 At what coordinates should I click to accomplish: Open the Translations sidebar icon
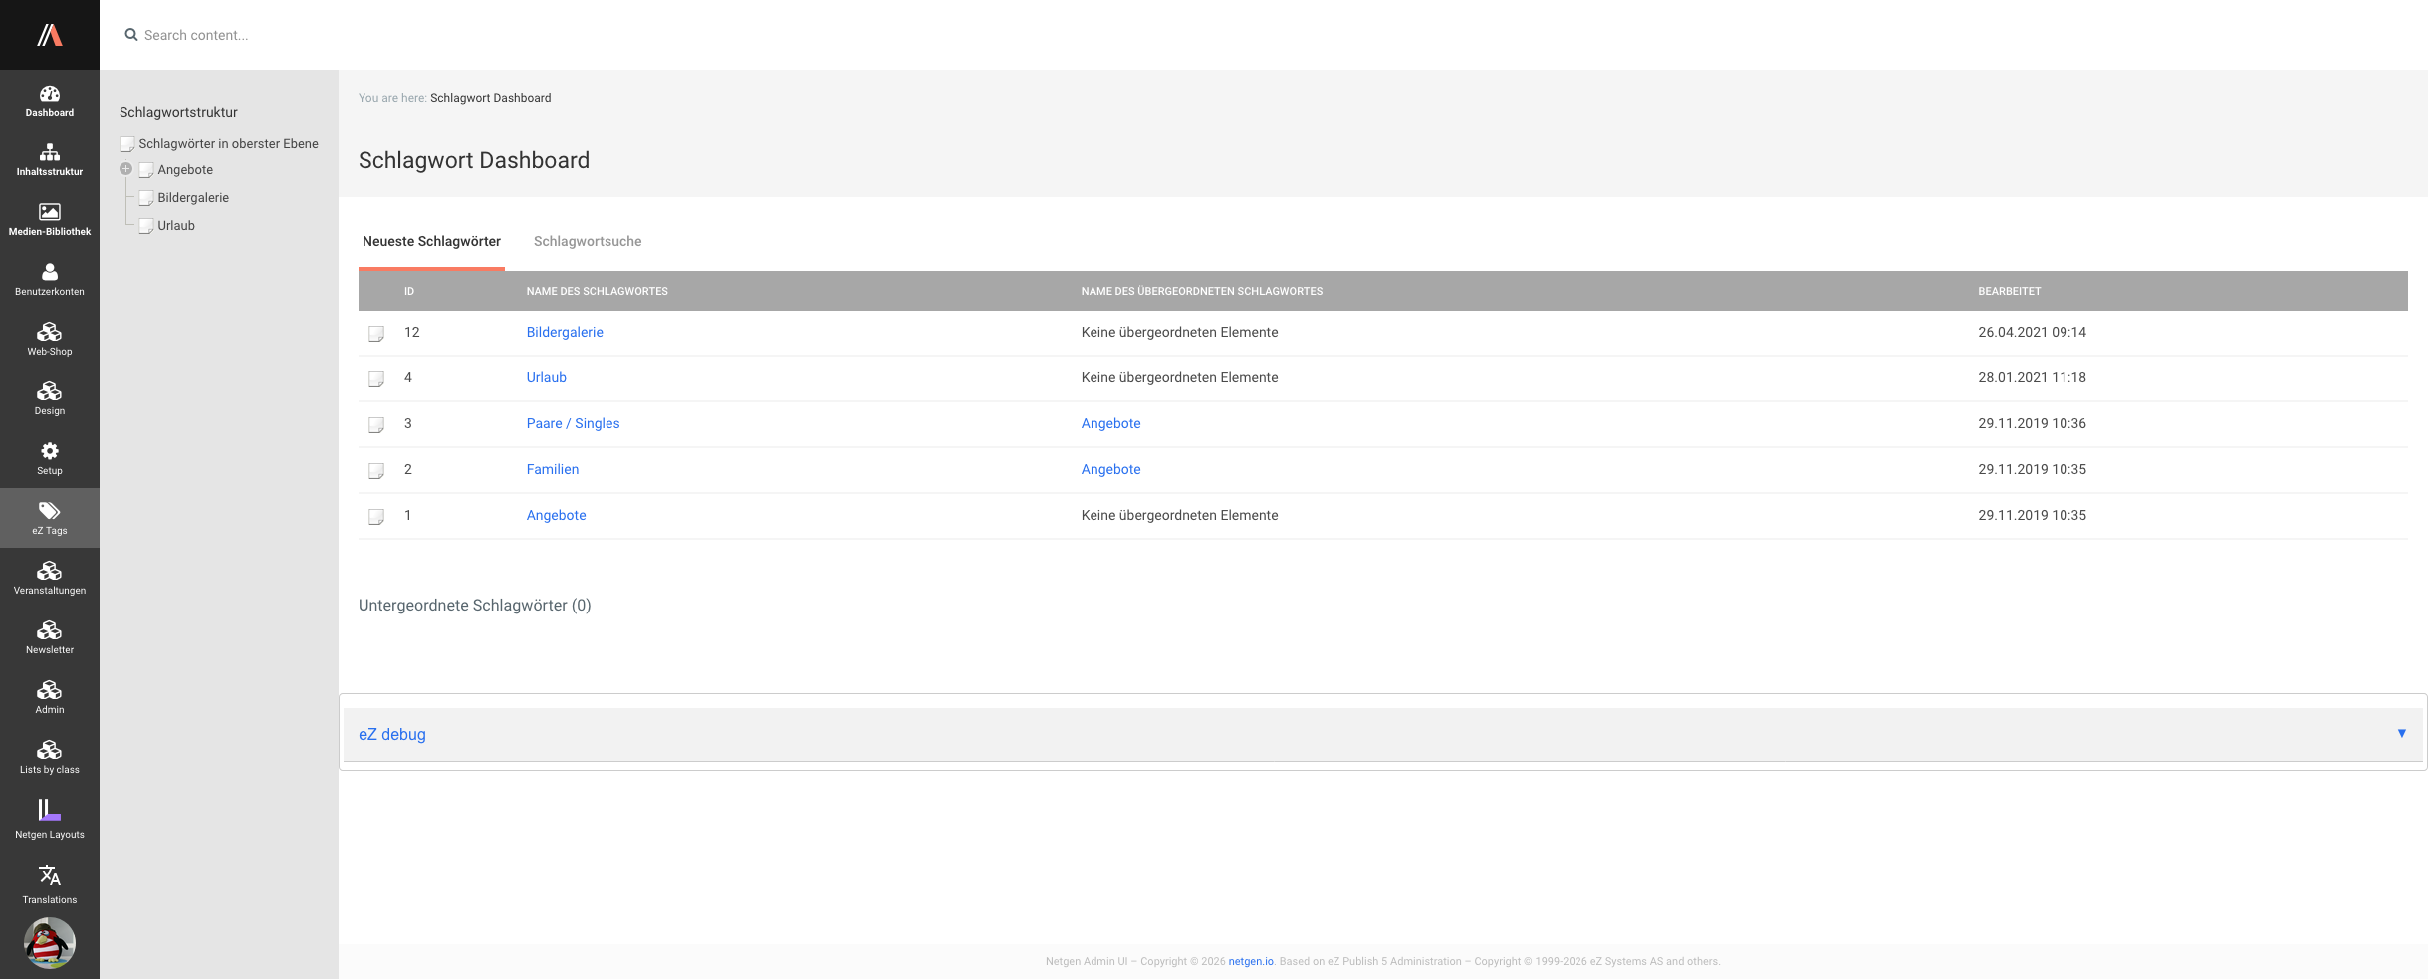coord(49,884)
